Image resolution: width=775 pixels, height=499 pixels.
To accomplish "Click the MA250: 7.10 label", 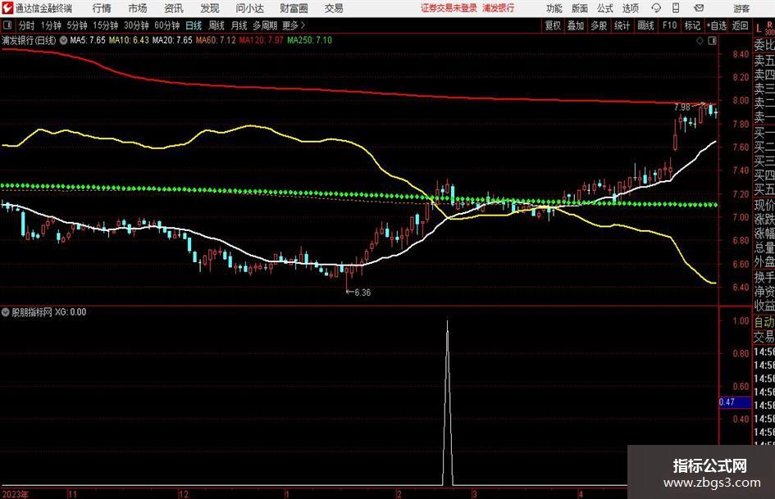I will 310,40.
